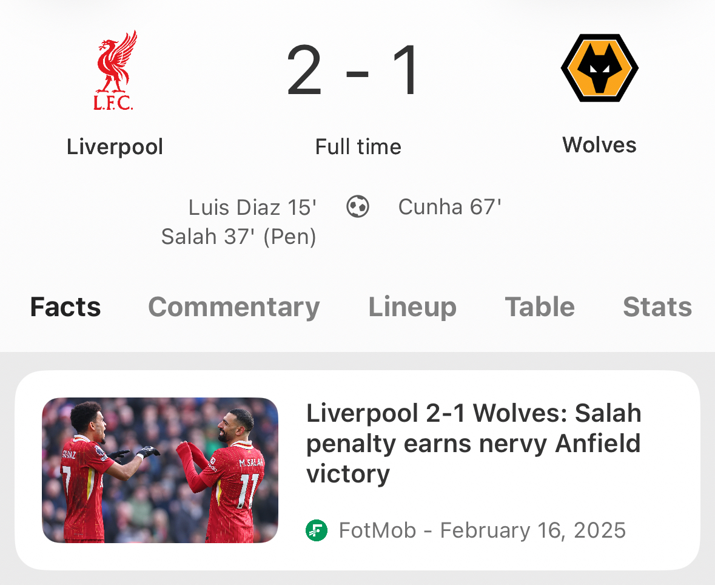View the Stats tab
This screenshot has height=585, width=715.
point(657,307)
